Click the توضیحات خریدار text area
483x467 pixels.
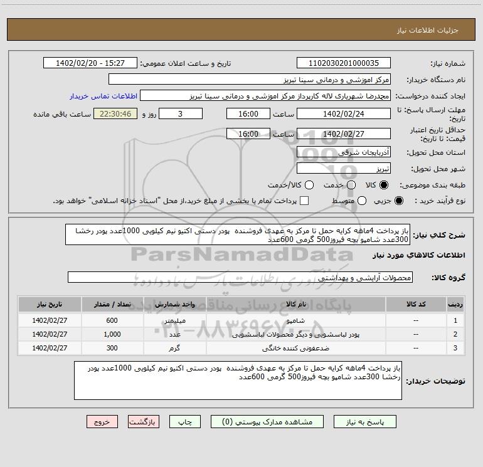pyautogui.click(x=238, y=380)
